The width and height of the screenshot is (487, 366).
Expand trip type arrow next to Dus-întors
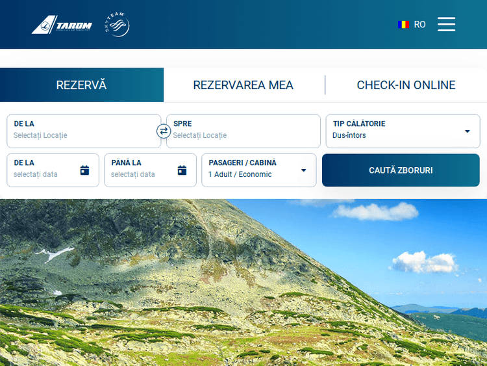click(x=467, y=131)
